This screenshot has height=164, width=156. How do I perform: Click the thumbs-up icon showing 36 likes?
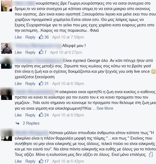[x=41, y=37]
